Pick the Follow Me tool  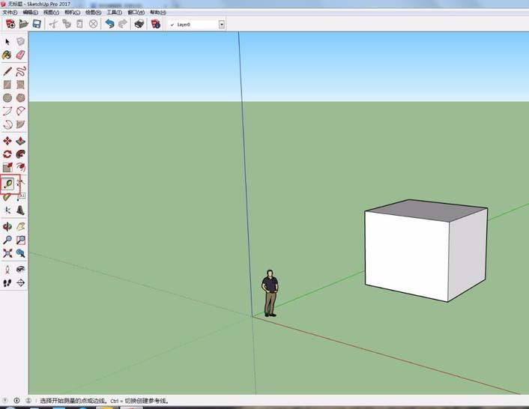20,154
